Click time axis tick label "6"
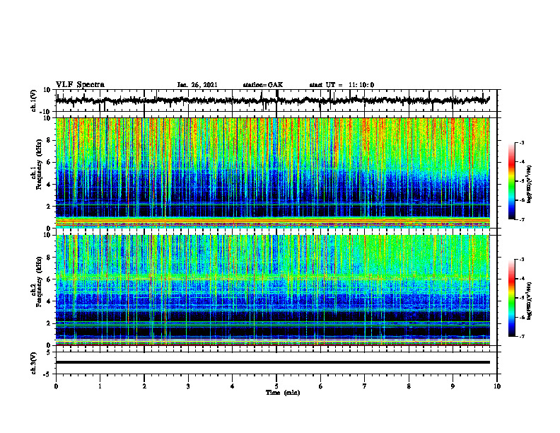 click(321, 386)
